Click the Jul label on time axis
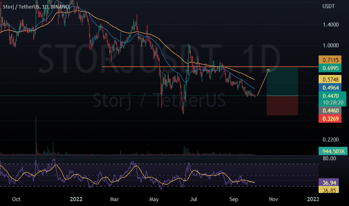Image resolution: width=349 pixels, height=206 pixels. coord(194,199)
